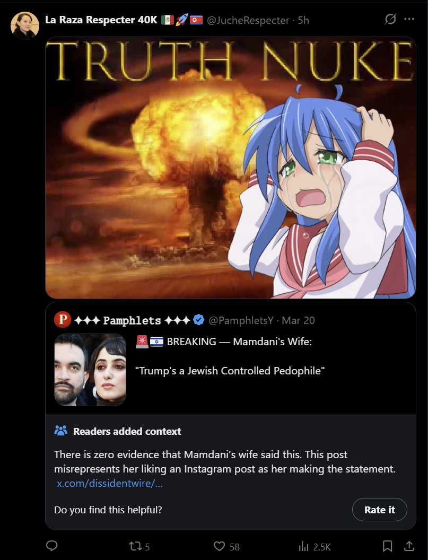Open the @PamphletsY handle
This screenshot has width=428, height=560.
[x=241, y=320]
